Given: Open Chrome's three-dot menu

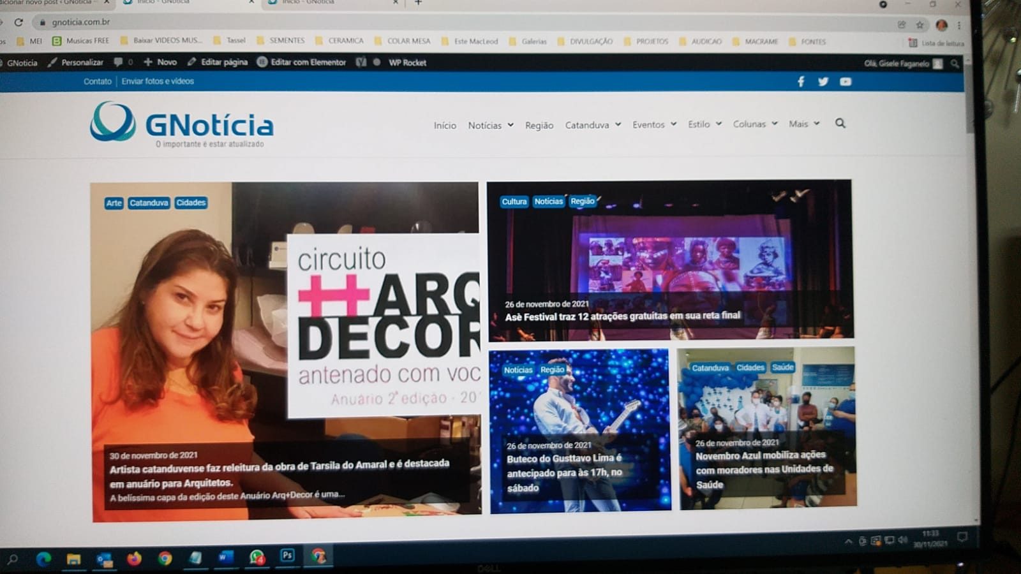Looking at the screenshot, I should pyautogui.click(x=959, y=26).
